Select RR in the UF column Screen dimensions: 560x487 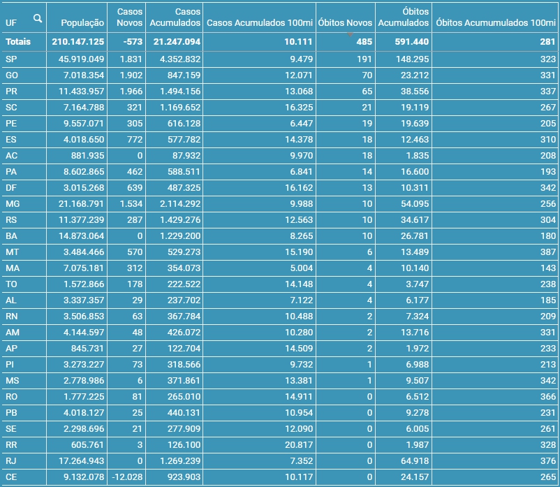click(12, 444)
